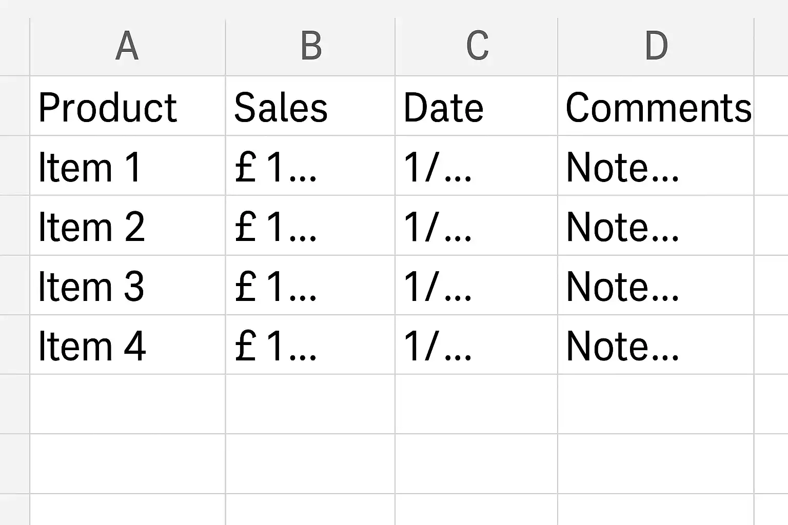Select the Item 3 cell

127,286
